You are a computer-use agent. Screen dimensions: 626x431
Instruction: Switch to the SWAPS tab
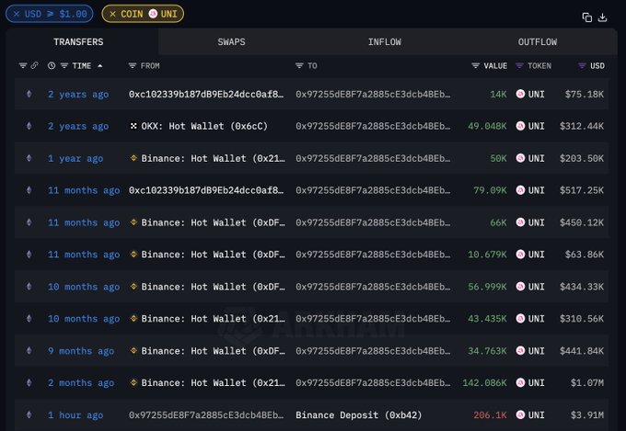click(232, 42)
